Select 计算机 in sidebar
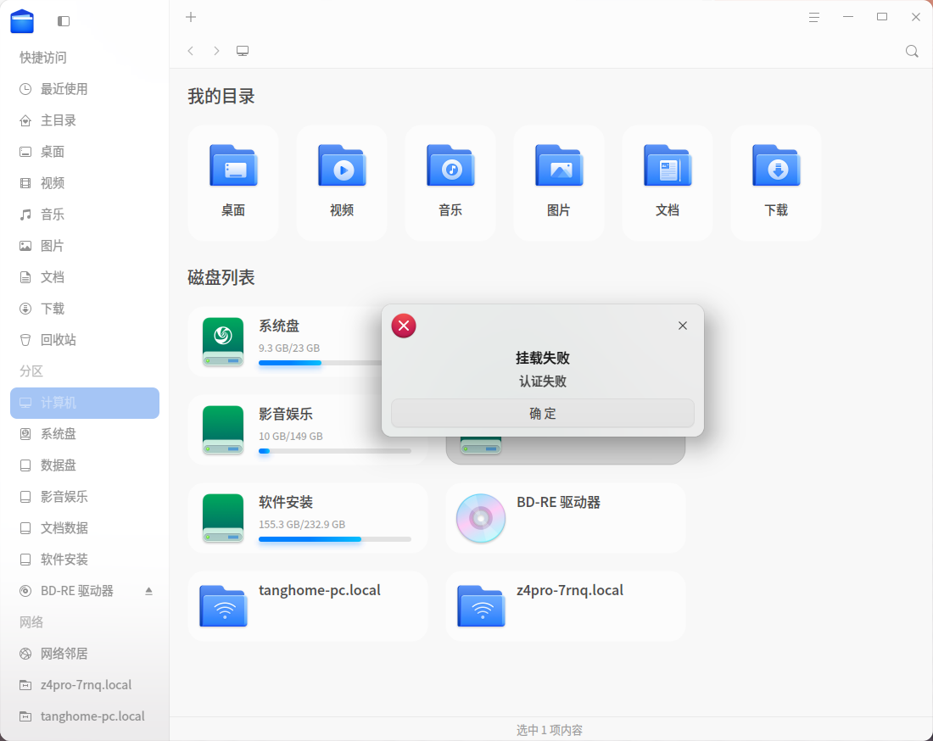The width and height of the screenshot is (933, 741). click(x=85, y=404)
